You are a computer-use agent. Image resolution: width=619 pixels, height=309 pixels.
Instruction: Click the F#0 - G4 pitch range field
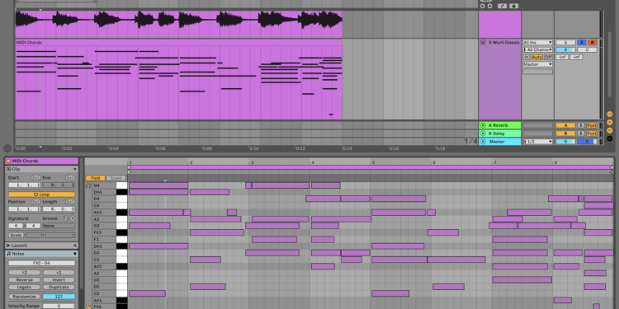[x=41, y=264]
